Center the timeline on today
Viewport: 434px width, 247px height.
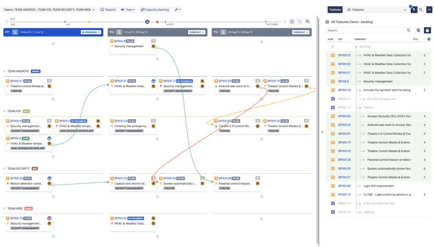[292, 22]
